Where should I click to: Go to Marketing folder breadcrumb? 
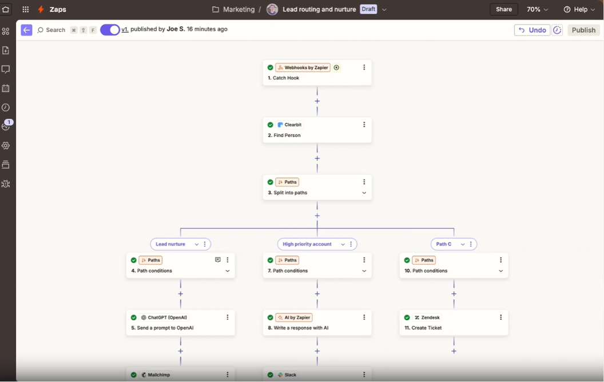click(239, 9)
